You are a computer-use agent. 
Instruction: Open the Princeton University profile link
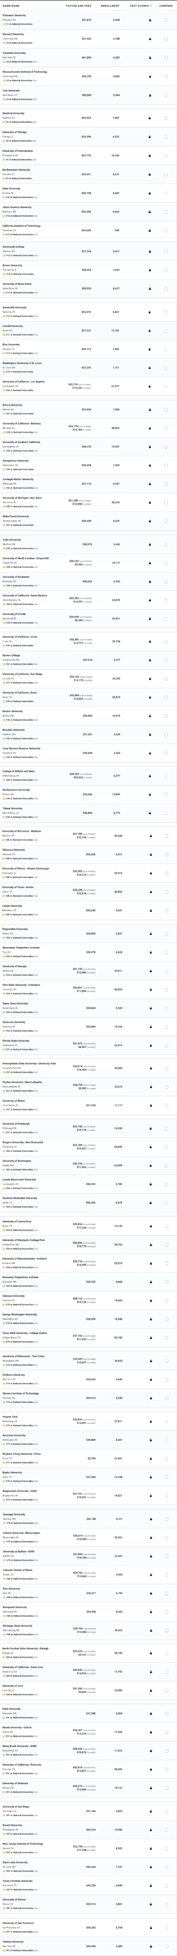click(14, 15)
